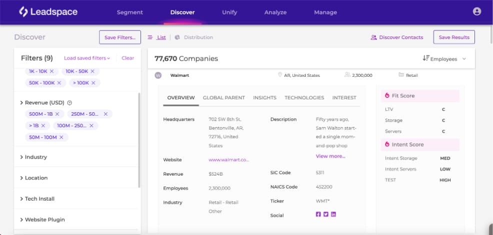Viewport: 493px width, 235px height.
Task: Remove the 100M - 250... revenue filter chip
Action: 91,126
